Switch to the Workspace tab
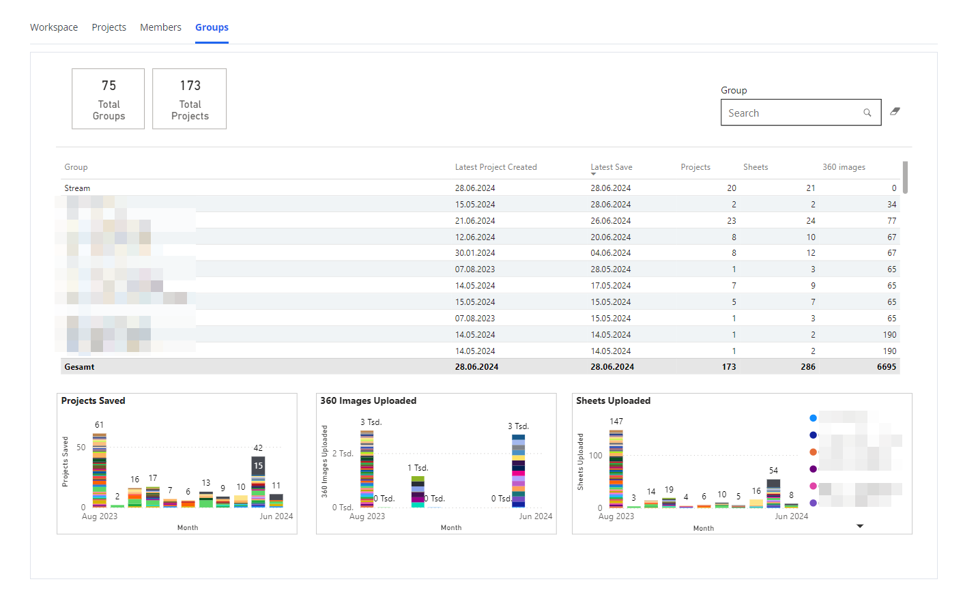Viewport: 963px width, 601px height. click(x=54, y=27)
